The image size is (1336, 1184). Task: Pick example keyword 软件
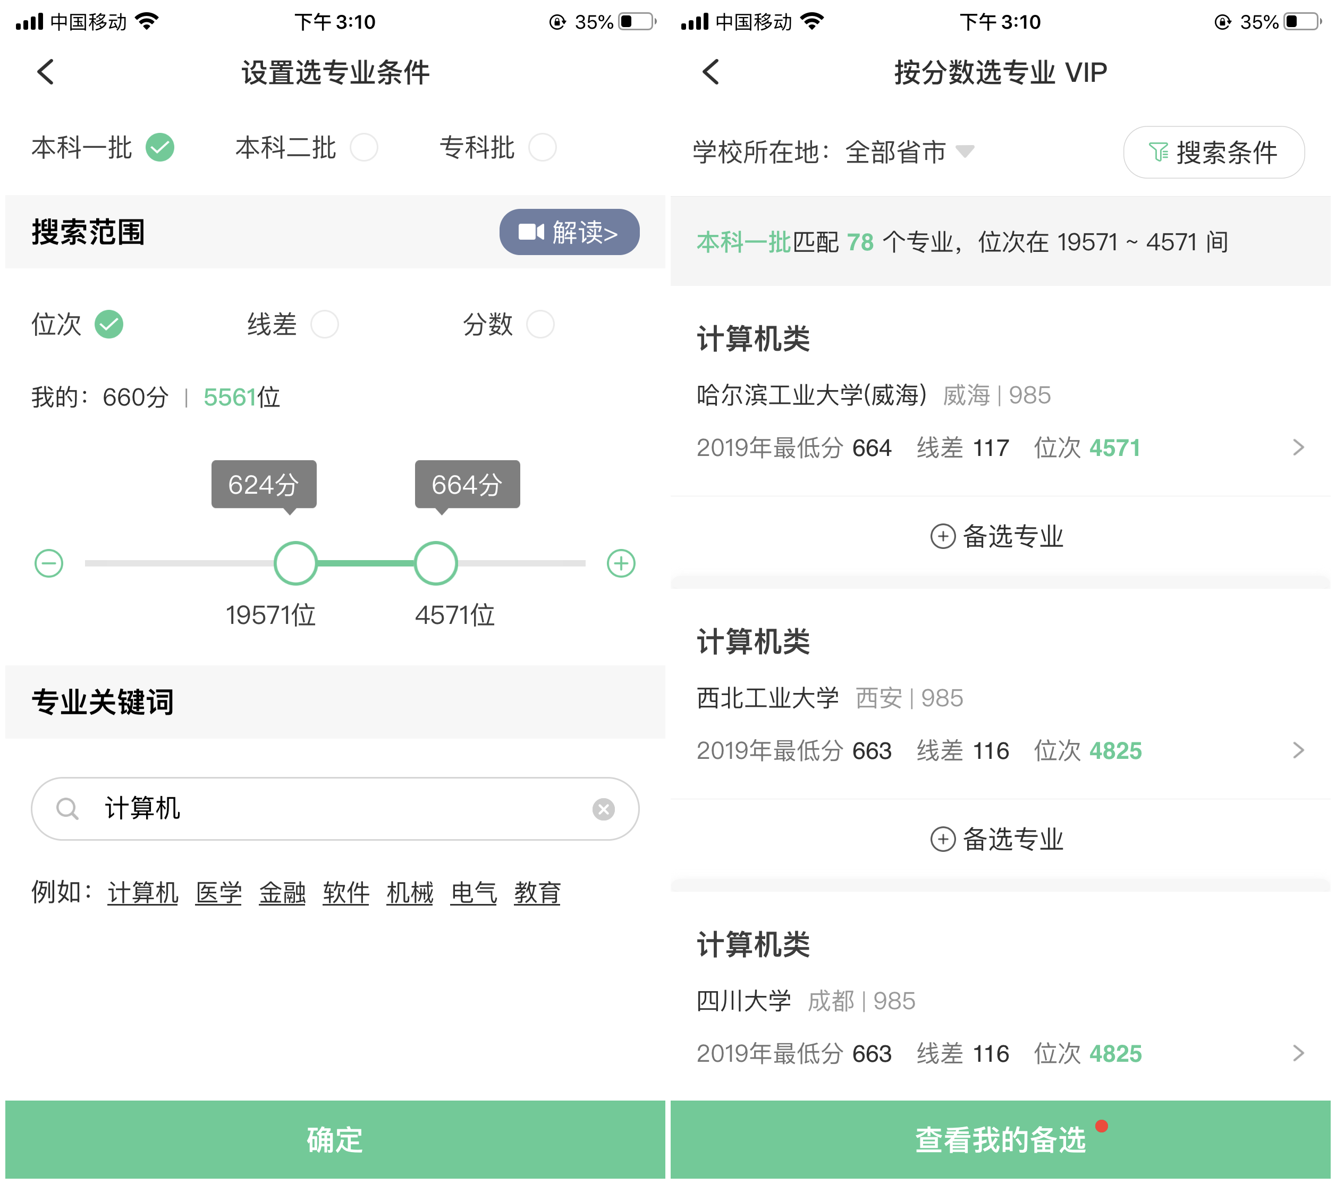point(346,892)
